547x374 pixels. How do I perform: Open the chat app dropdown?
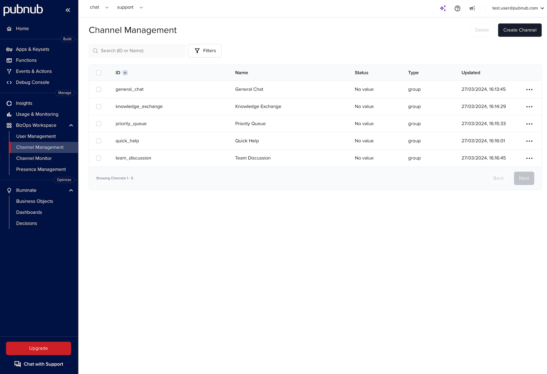point(99,7)
